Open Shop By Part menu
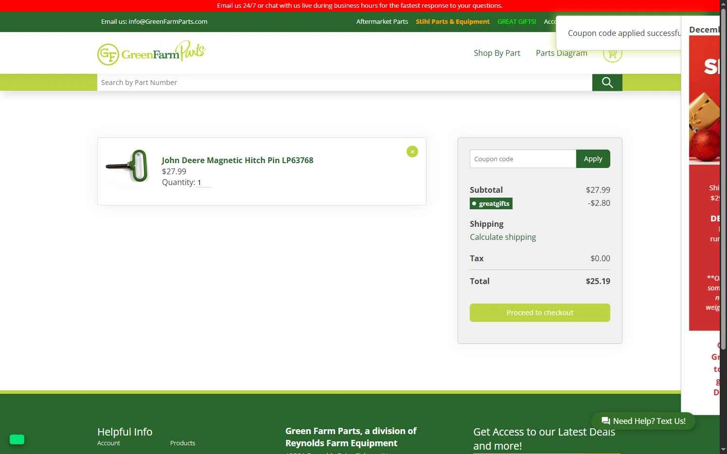The height and width of the screenshot is (454, 727). coord(497,53)
